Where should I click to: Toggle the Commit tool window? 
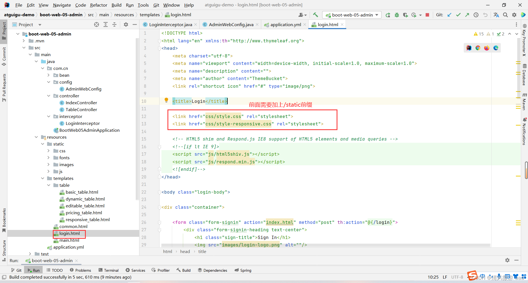pyautogui.click(x=4, y=56)
